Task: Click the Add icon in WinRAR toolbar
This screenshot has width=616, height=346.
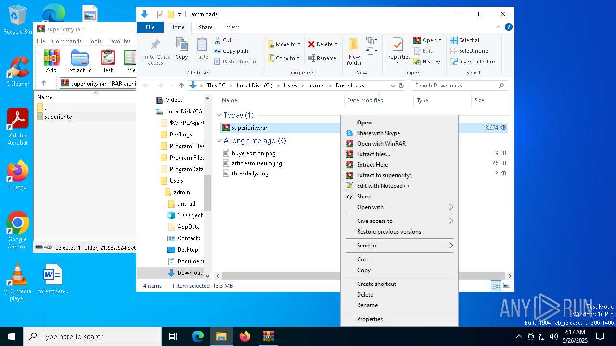Action: 51,62
